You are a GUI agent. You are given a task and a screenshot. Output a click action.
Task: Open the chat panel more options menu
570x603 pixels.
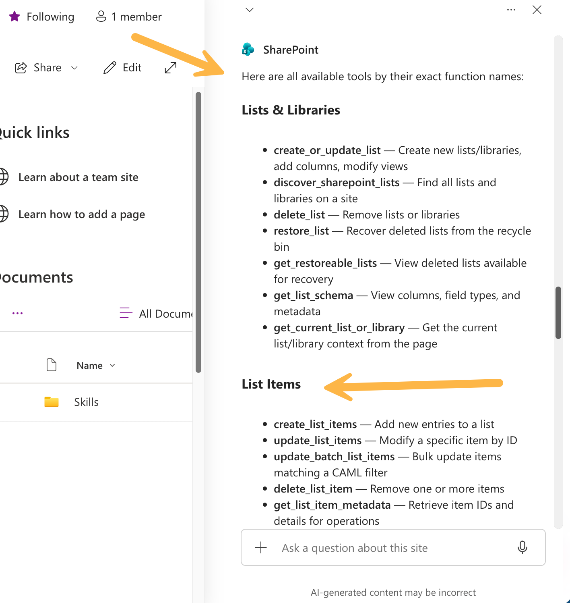coord(511,10)
